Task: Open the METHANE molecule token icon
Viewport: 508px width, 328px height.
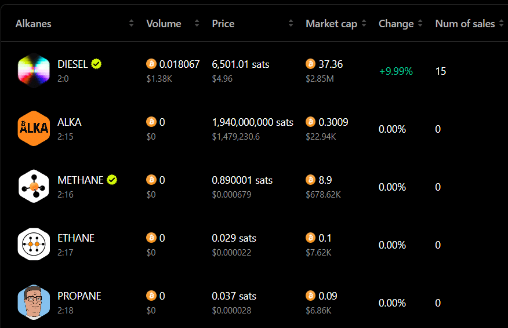Action: tap(34, 187)
